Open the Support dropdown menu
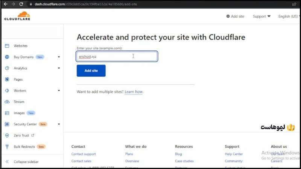301x169 pixels. click(x=261, y=16)
